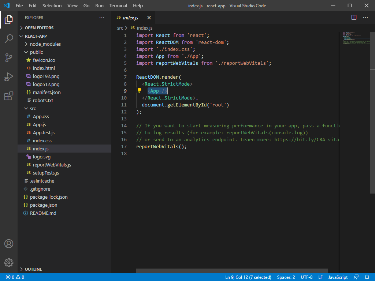Open notifications bell in status bar

[x=367, y=277]
